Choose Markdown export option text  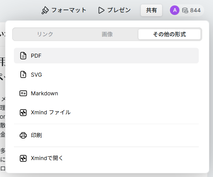(44, 93)
